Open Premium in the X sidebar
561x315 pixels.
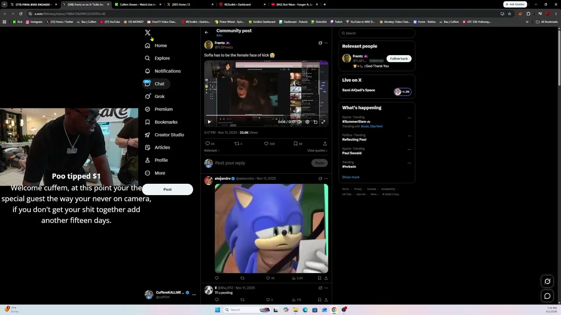[159, 109]
